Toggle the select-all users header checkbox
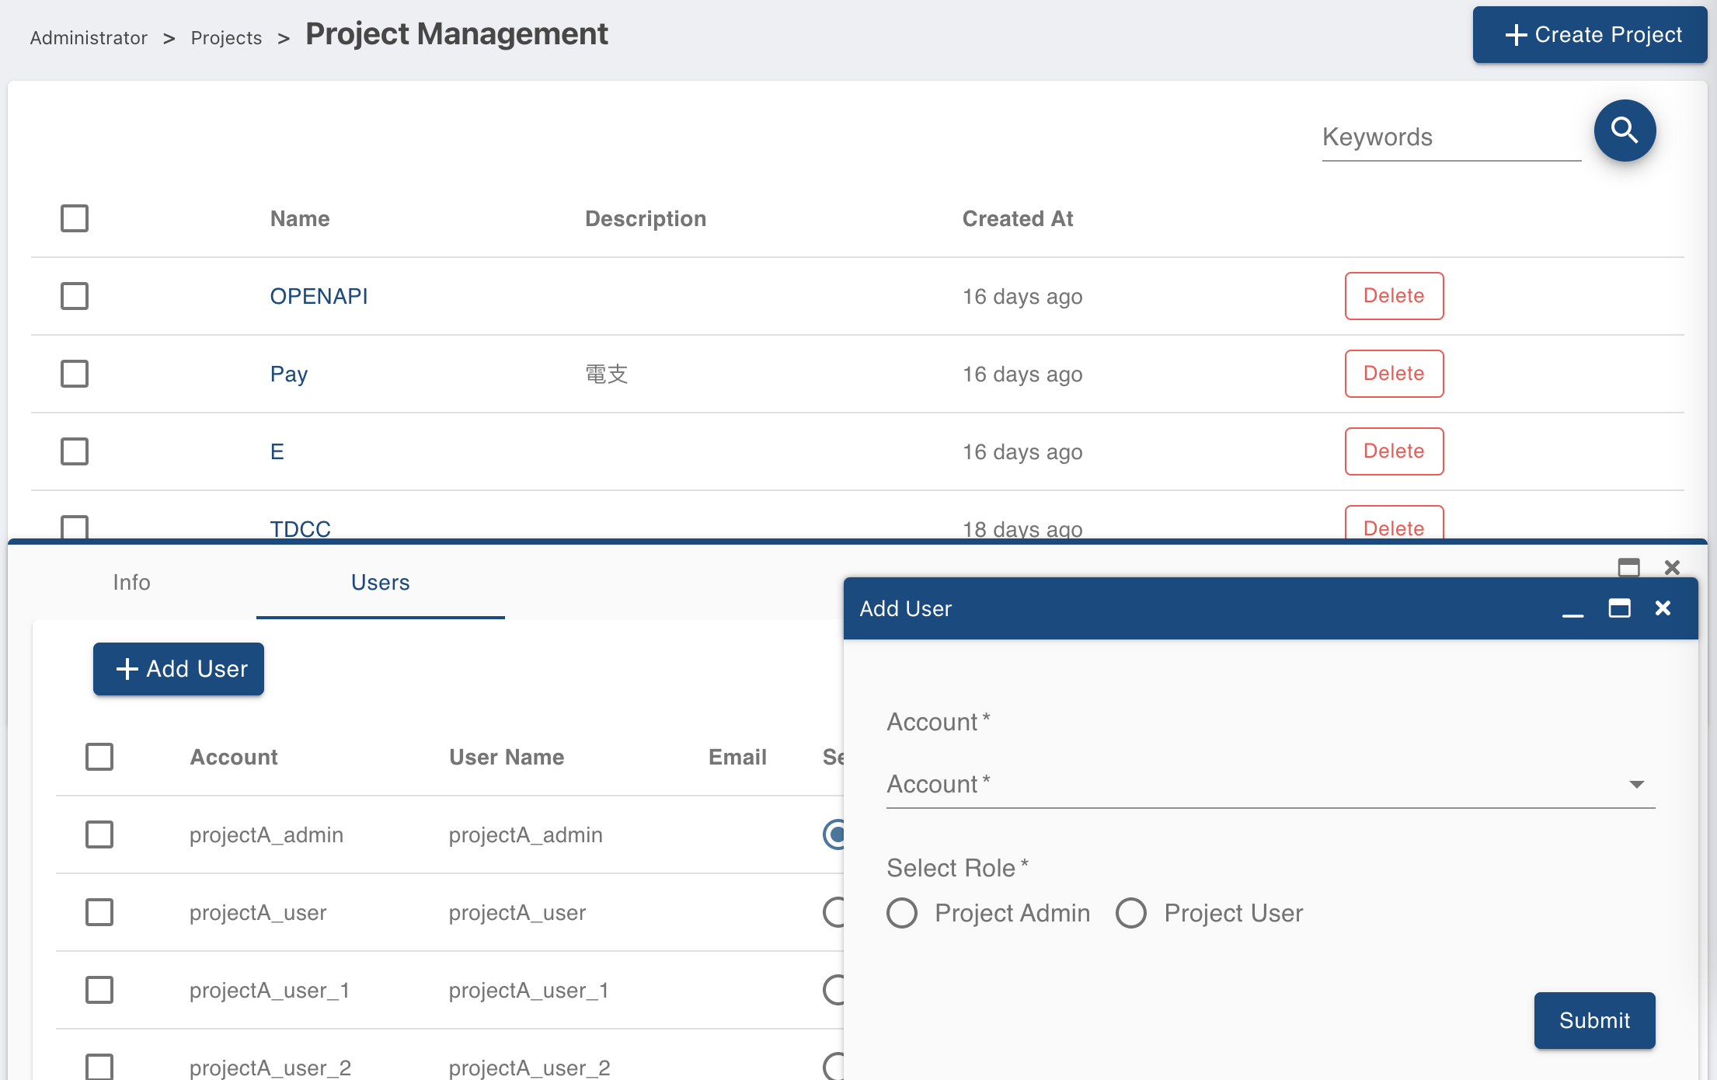The width and height of the screenshot is (1717, 1080). 99,757
